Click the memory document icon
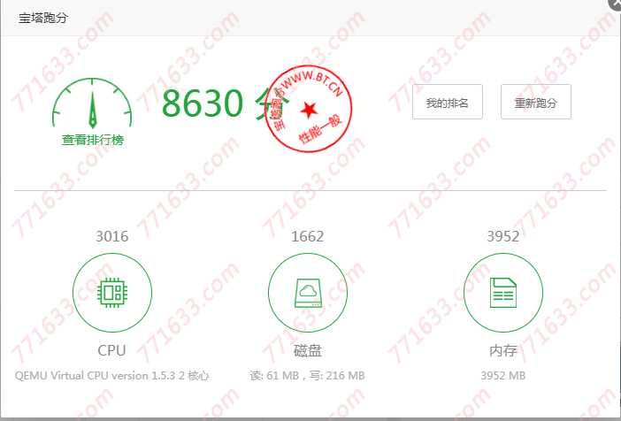 tap(503, 293)
